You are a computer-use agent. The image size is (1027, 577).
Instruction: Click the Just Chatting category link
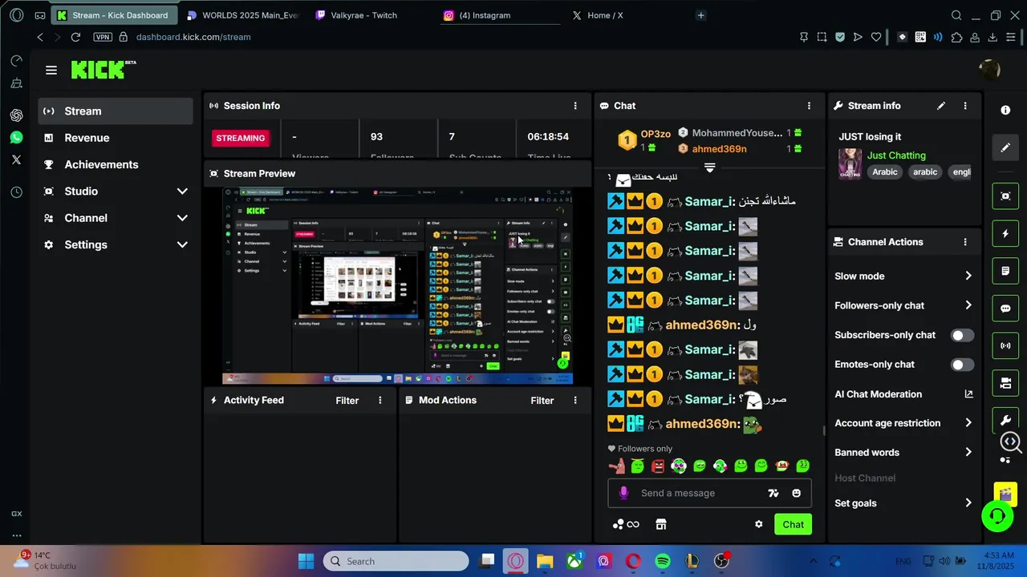[896, 155]
